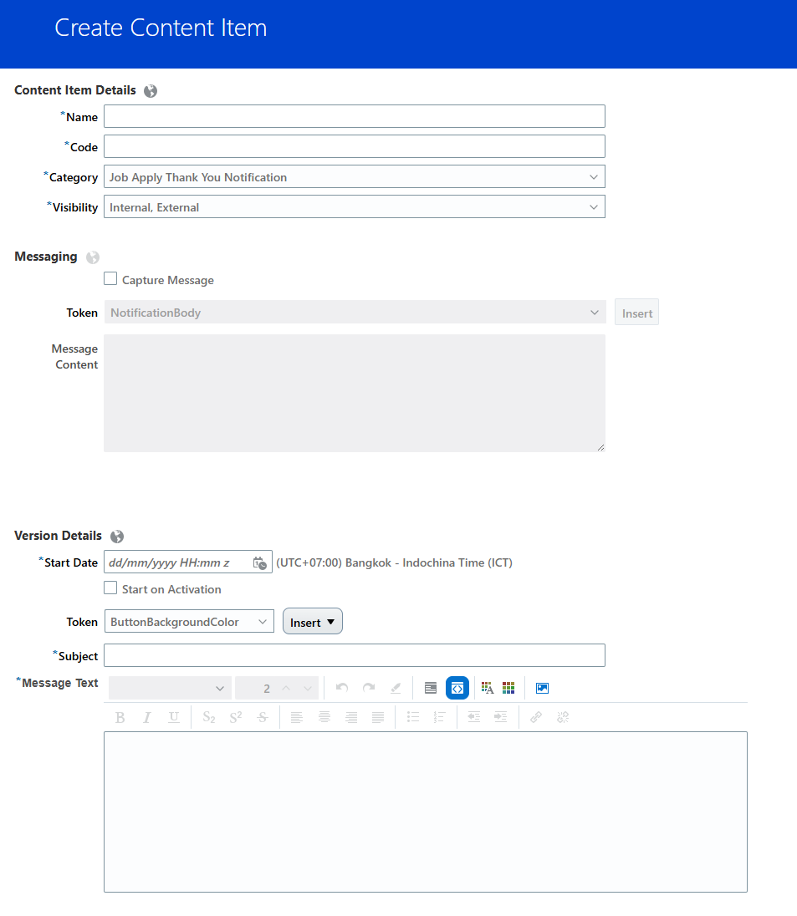
Task: Open the background color grid picker
Action: click(x=508, y=688)
